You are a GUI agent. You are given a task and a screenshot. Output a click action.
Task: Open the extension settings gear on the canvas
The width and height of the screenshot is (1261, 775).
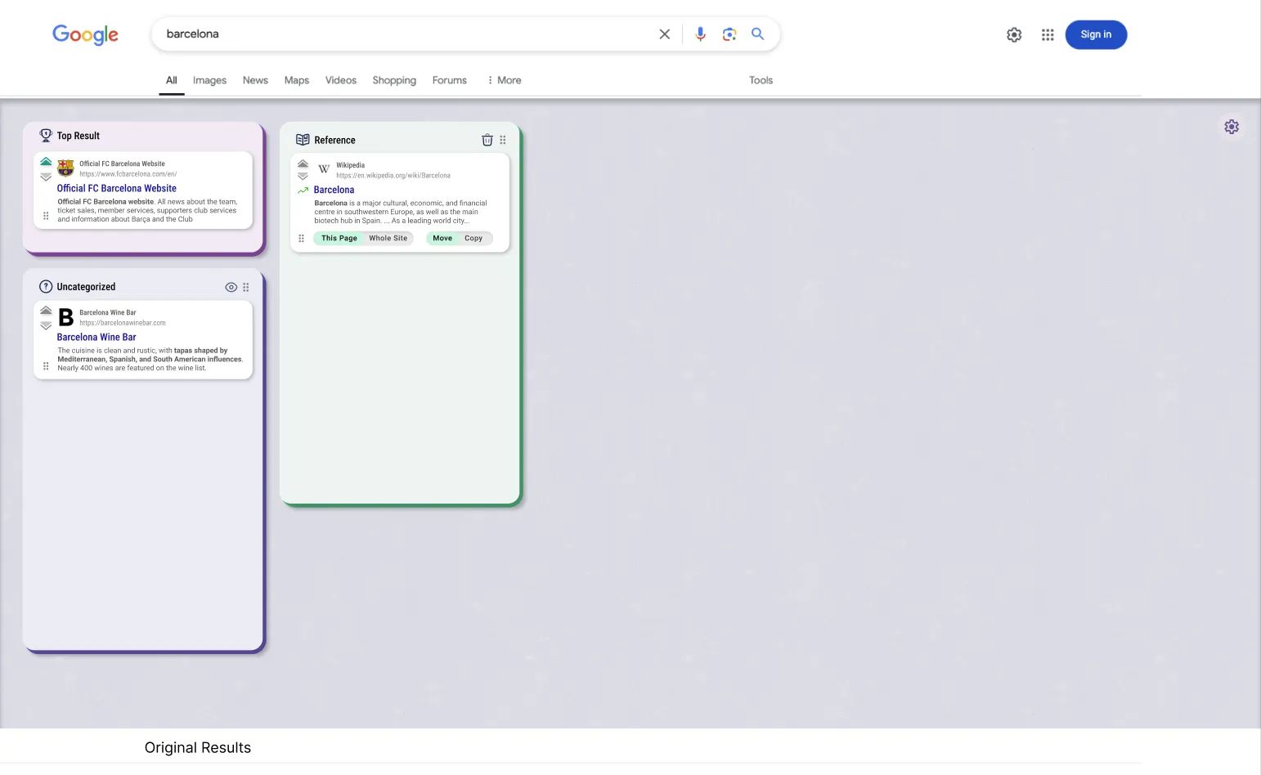pyautogui.click(x=1232, y=127)
